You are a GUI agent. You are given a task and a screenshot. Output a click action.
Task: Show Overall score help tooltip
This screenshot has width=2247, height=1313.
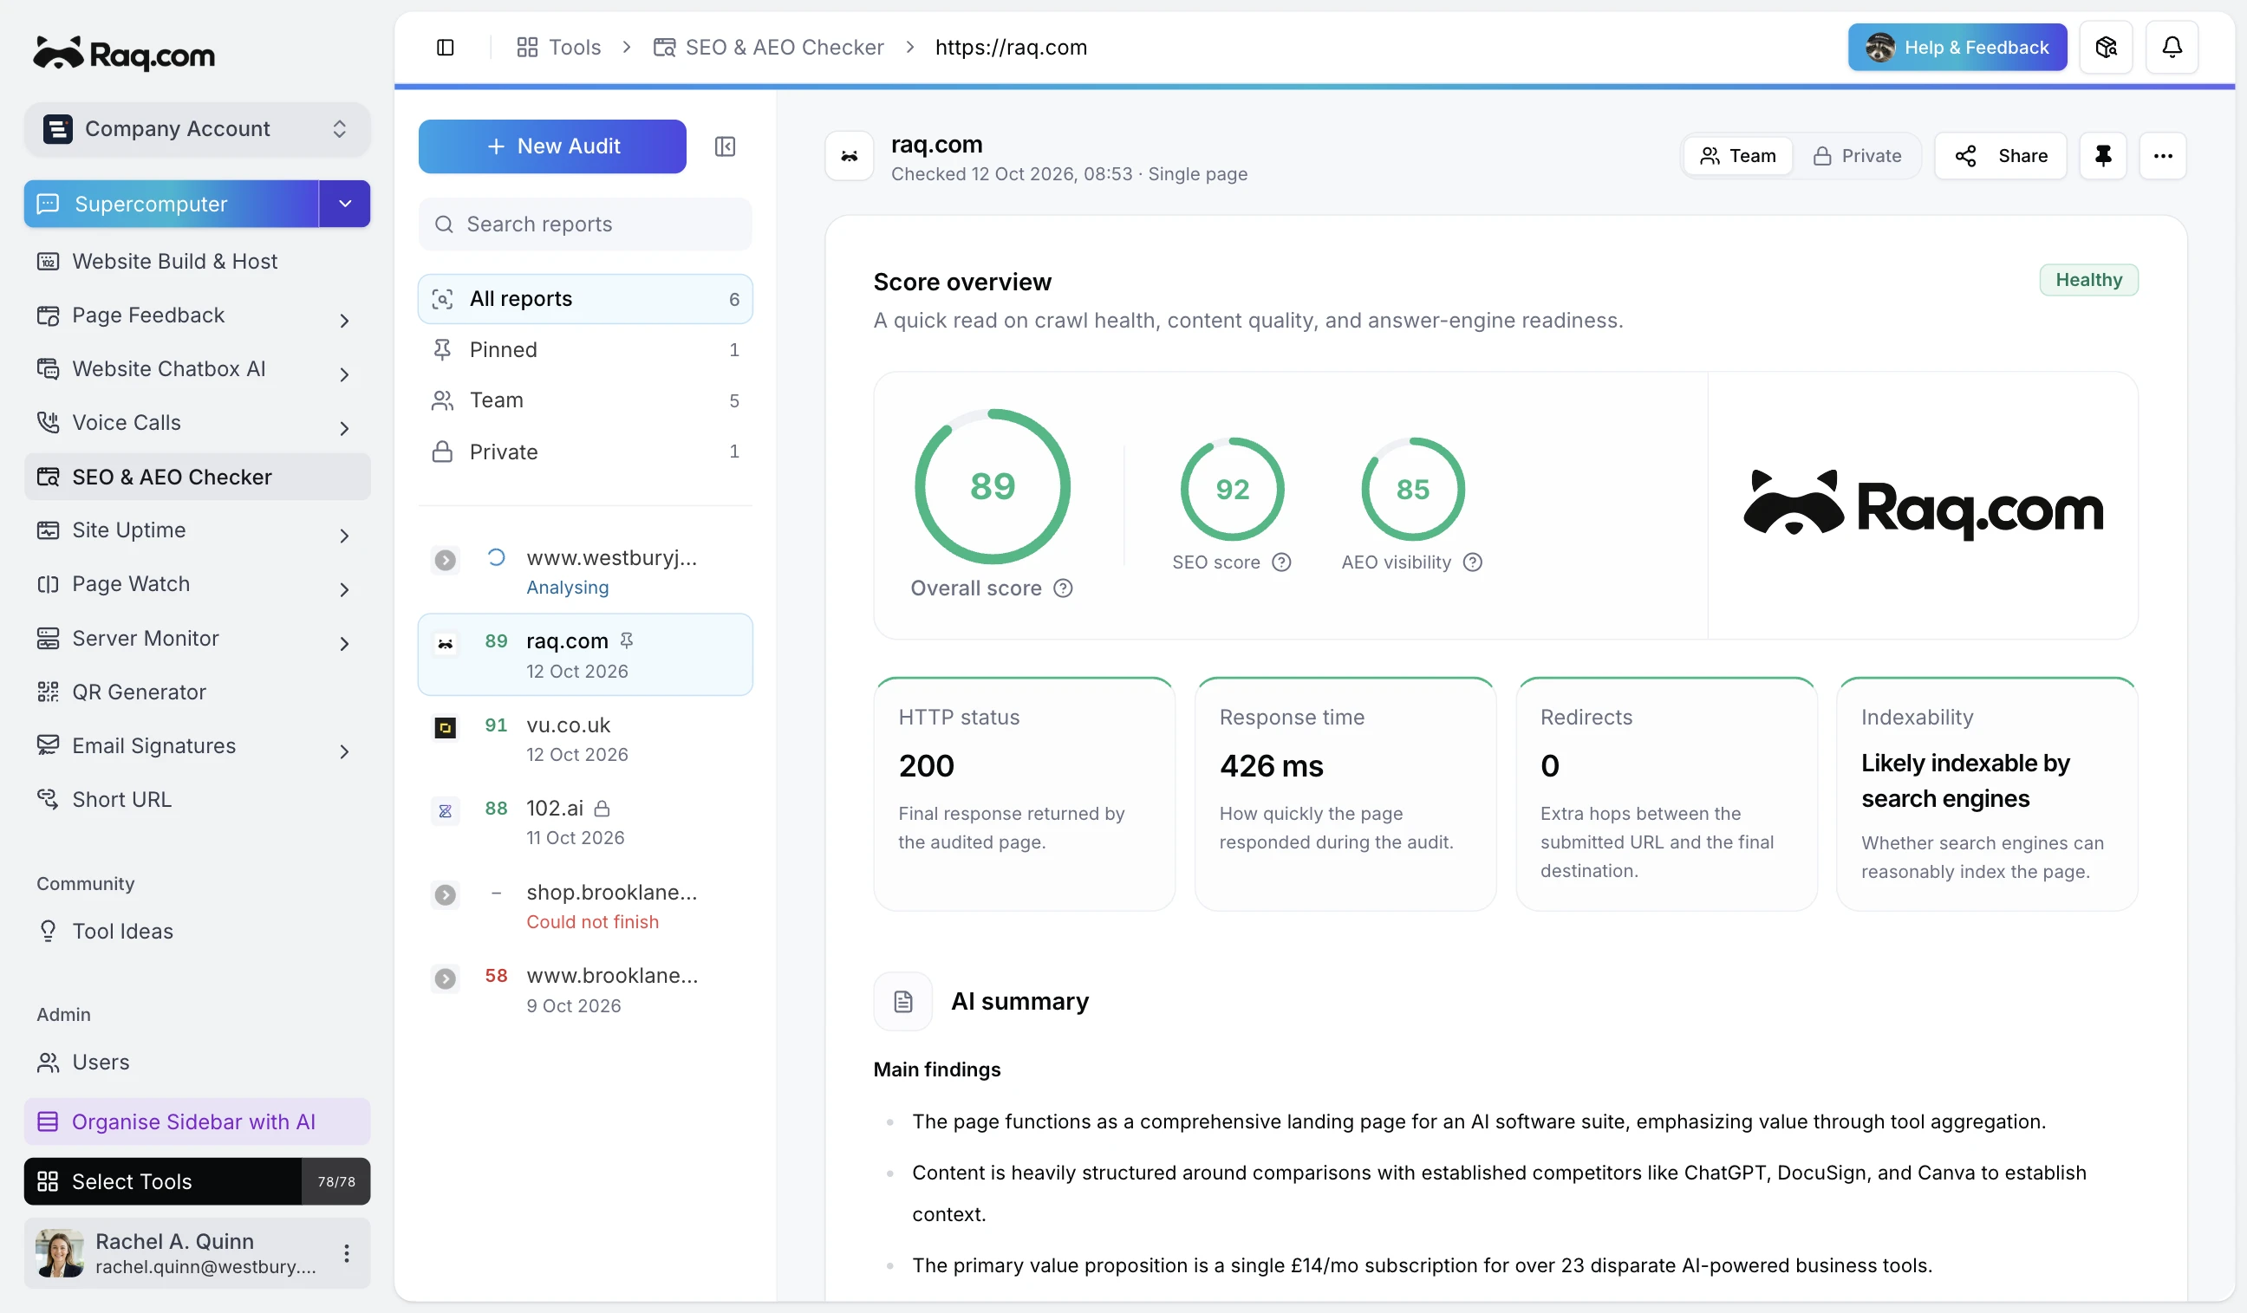(x=1063, y=588)
